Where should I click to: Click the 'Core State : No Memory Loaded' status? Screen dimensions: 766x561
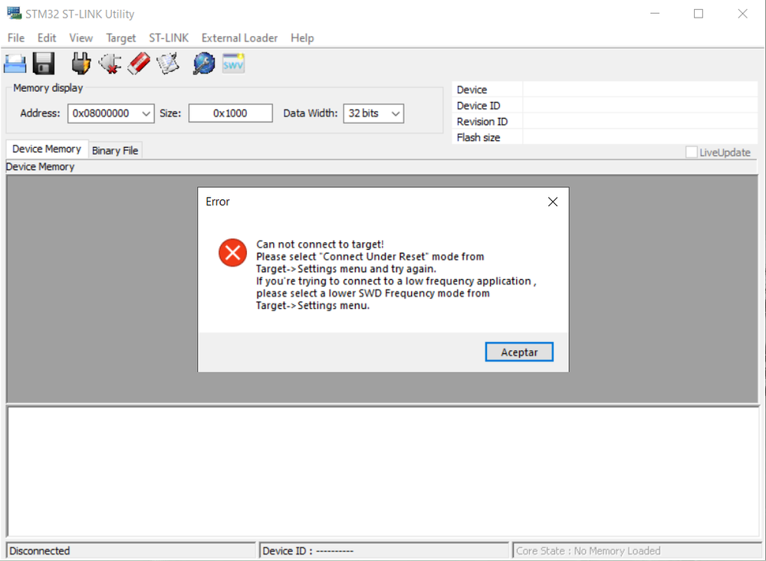(588, 551)
